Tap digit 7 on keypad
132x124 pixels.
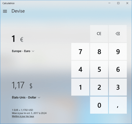pos(80,52)
